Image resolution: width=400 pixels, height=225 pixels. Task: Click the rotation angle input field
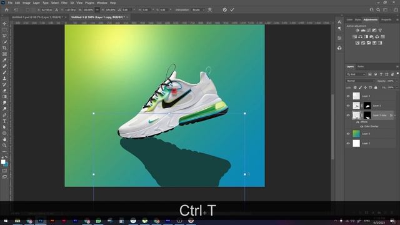coord(126,10)
